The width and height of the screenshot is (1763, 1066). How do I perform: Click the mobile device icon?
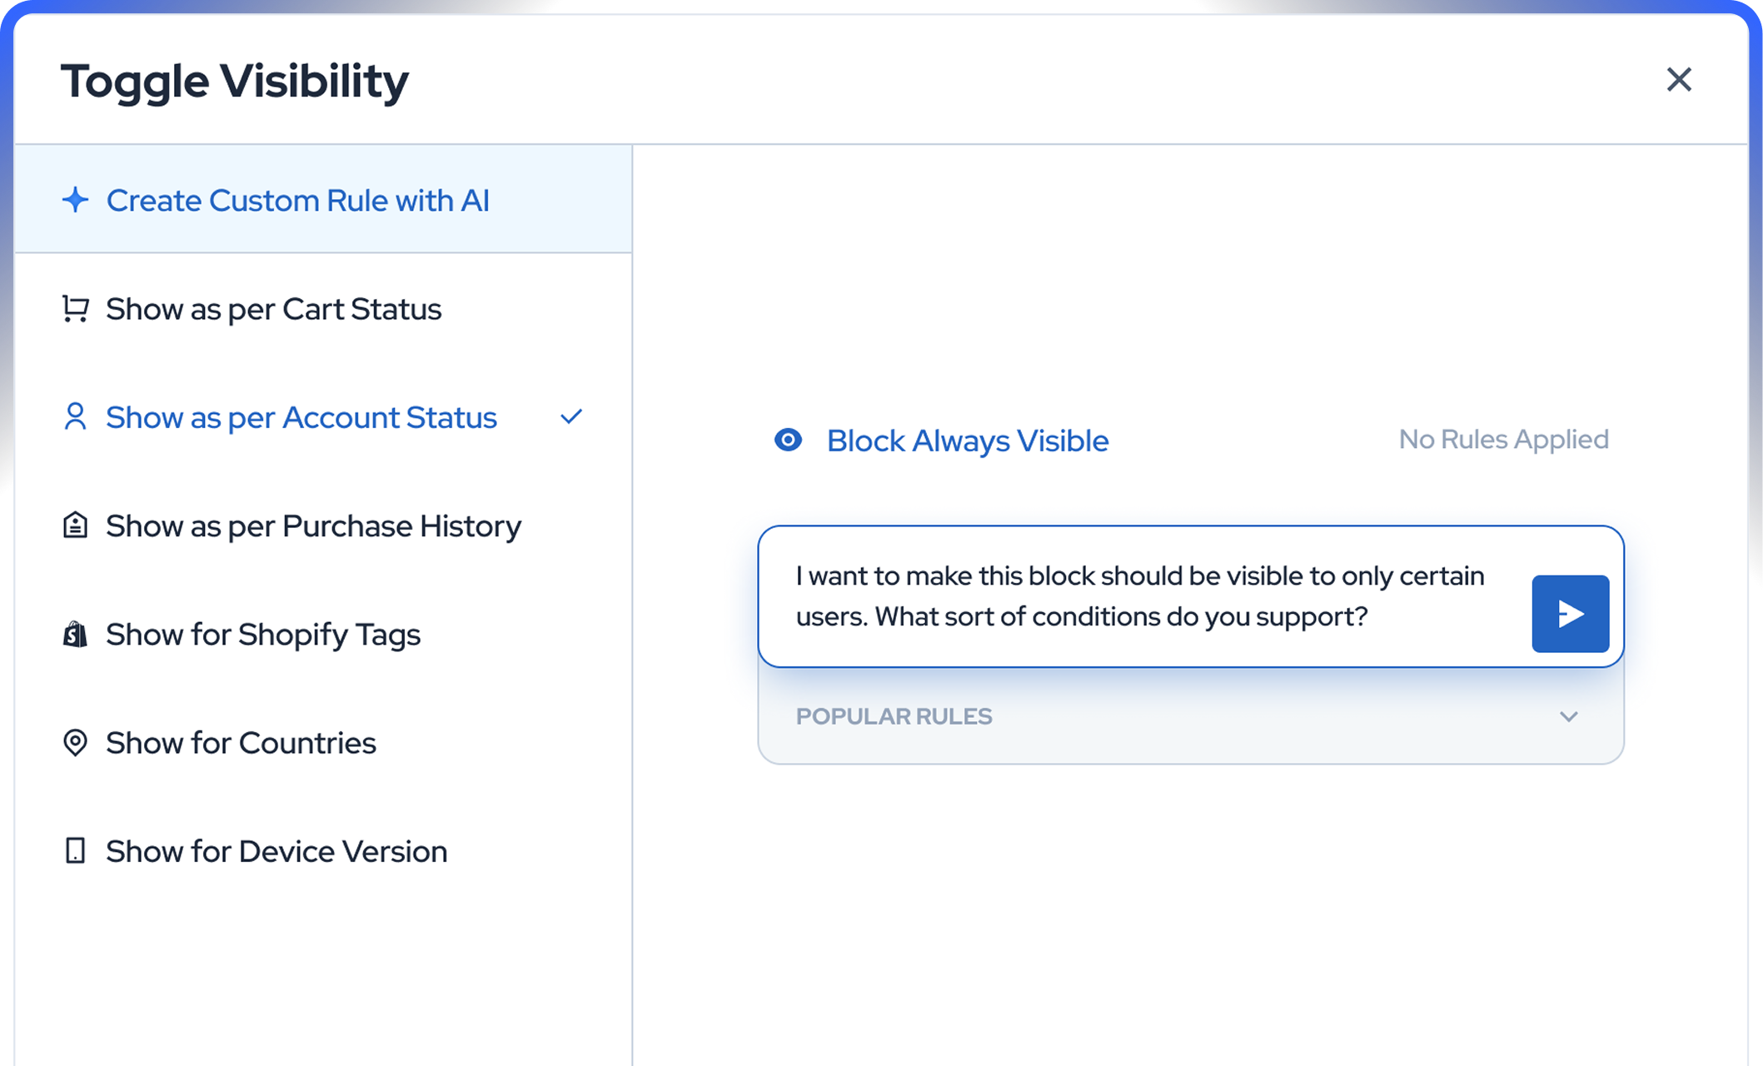coord(75,851)
